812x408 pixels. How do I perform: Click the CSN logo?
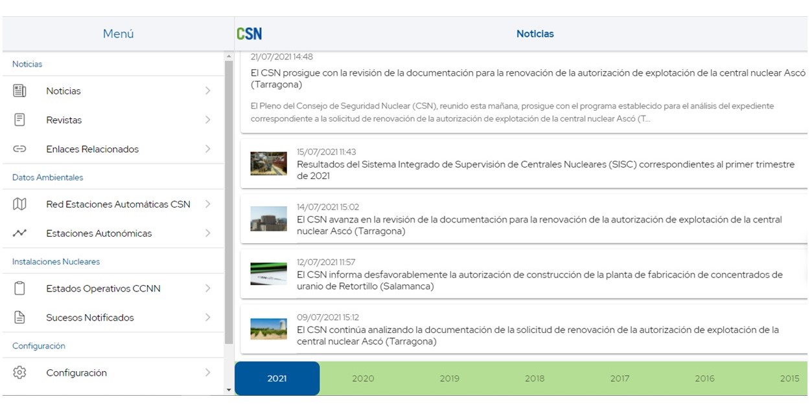(249, 34)
